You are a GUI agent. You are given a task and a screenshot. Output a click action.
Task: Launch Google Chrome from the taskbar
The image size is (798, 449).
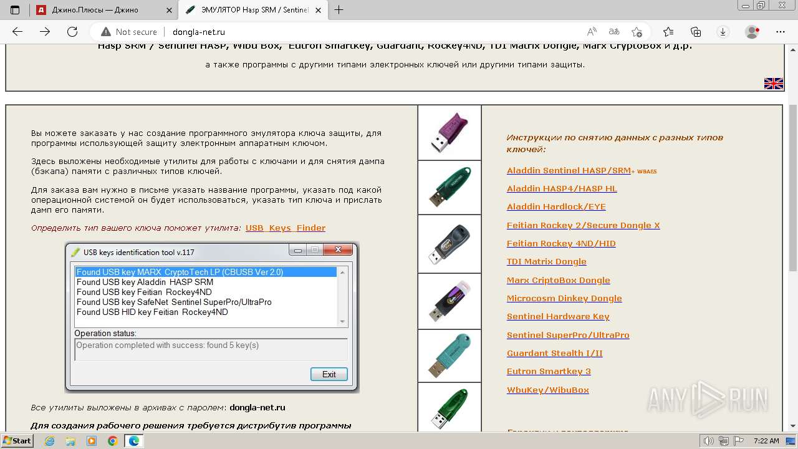coord(112,441)
